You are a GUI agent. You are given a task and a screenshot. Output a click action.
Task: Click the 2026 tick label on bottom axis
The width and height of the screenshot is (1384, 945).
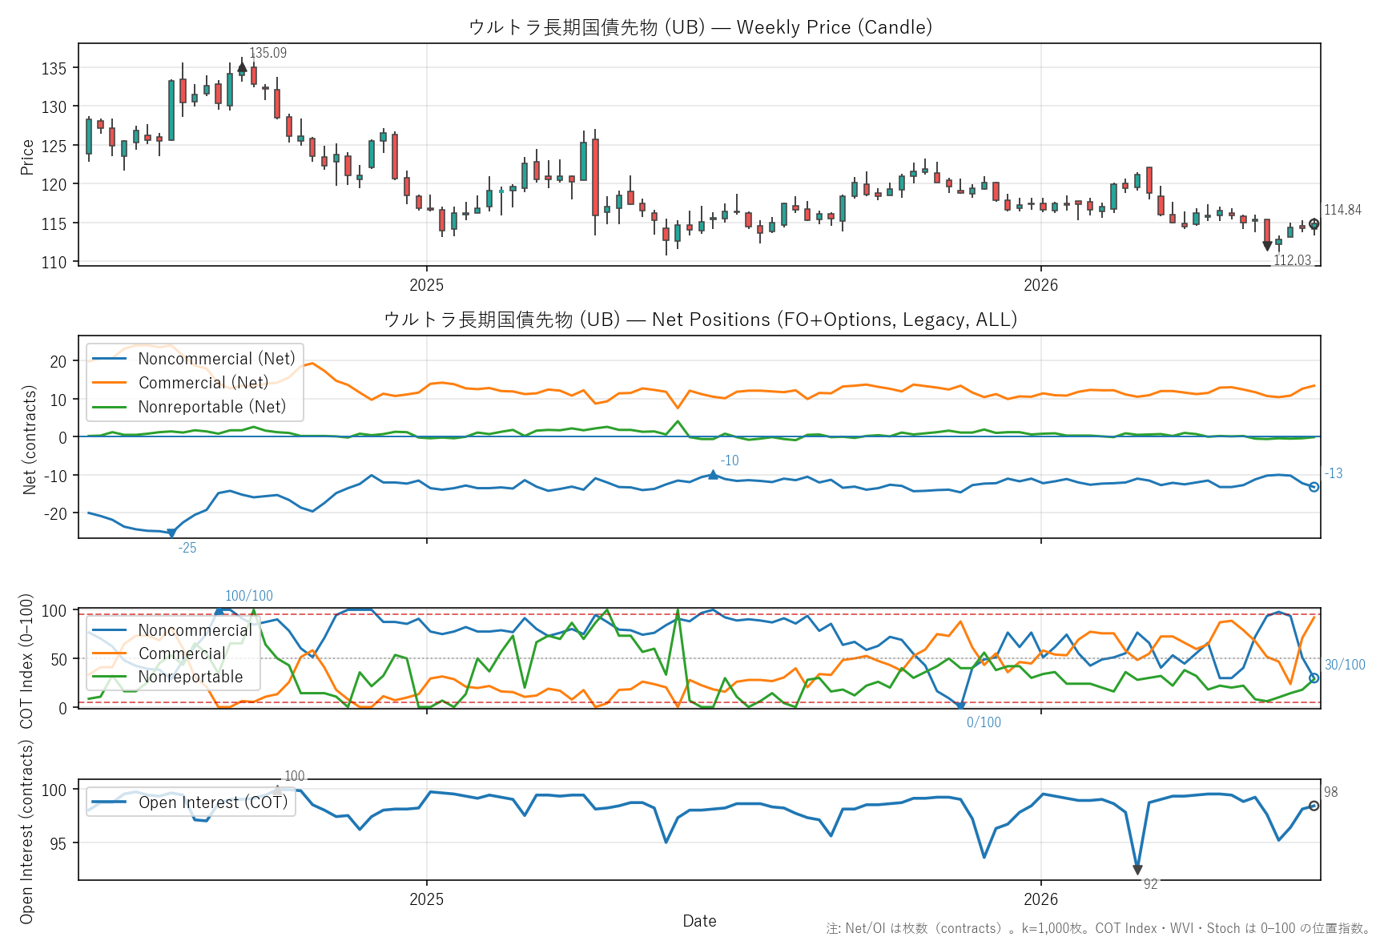pos(1040,899)
